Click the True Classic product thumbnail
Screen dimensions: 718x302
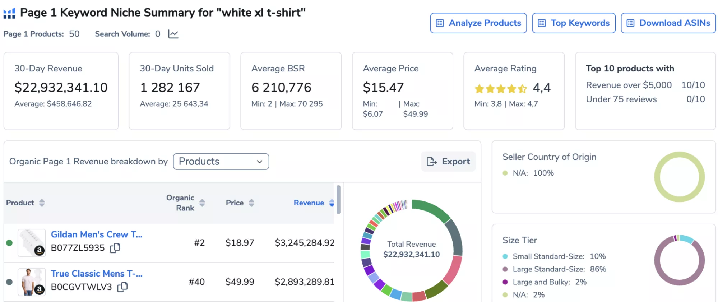pos(32,282)
